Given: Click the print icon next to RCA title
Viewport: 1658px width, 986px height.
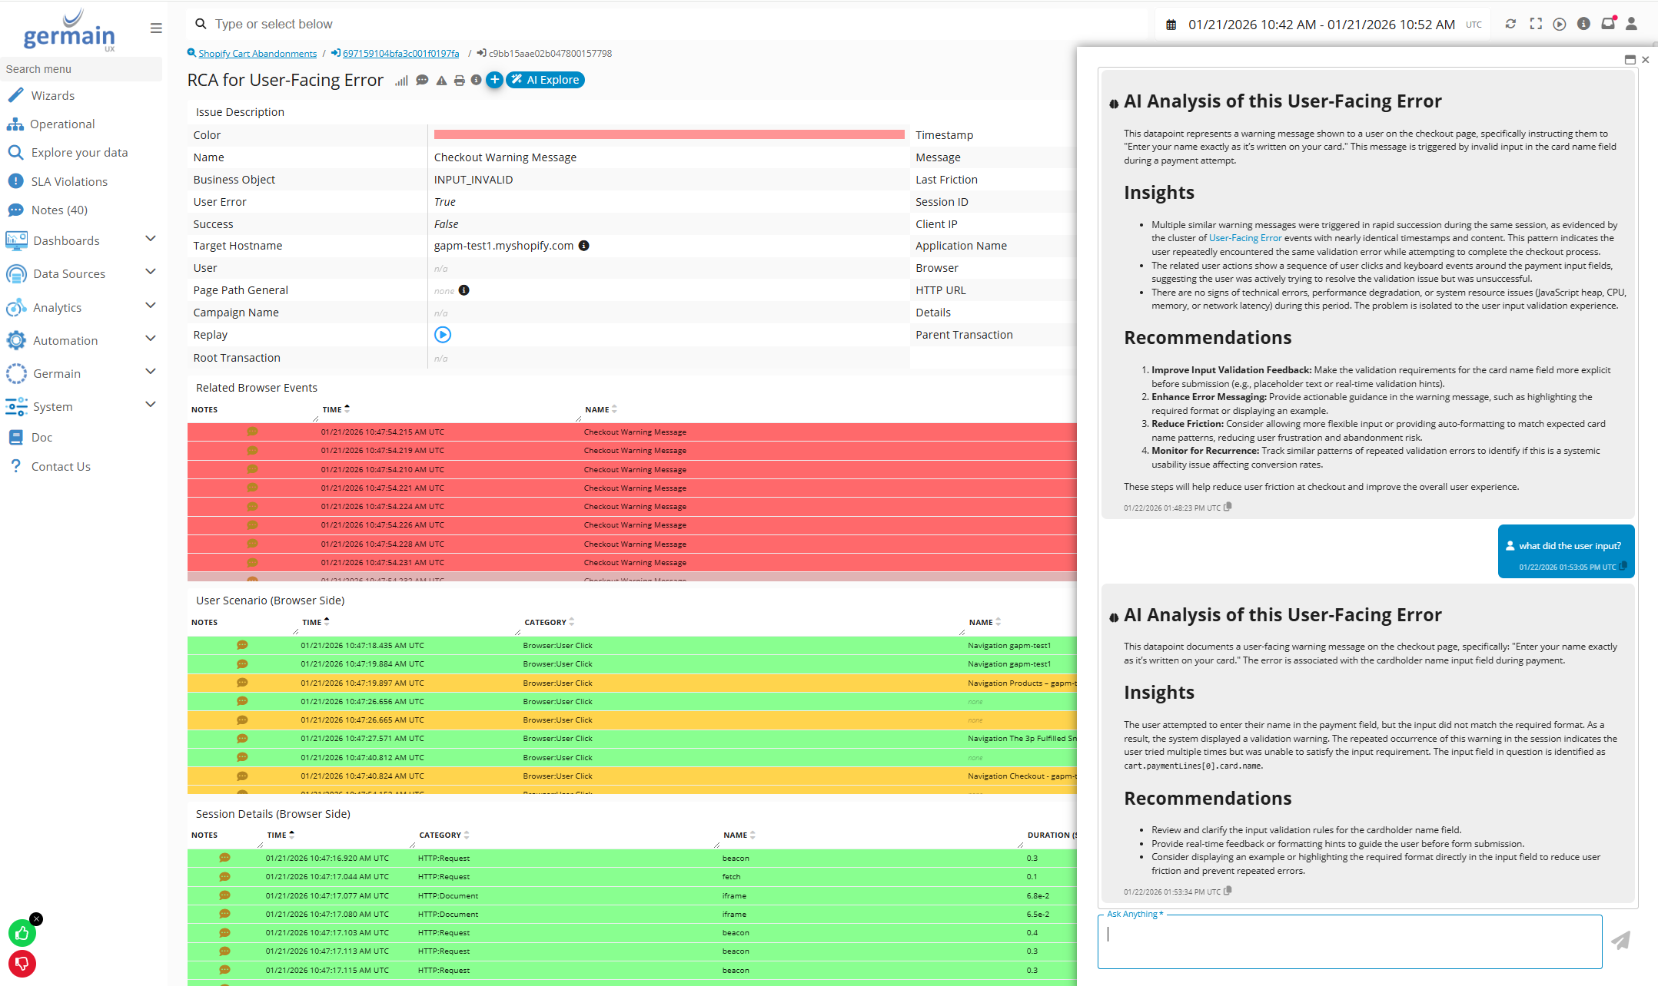Looking at the screenshot, I should pyautogui.click(x=459, y=81).
